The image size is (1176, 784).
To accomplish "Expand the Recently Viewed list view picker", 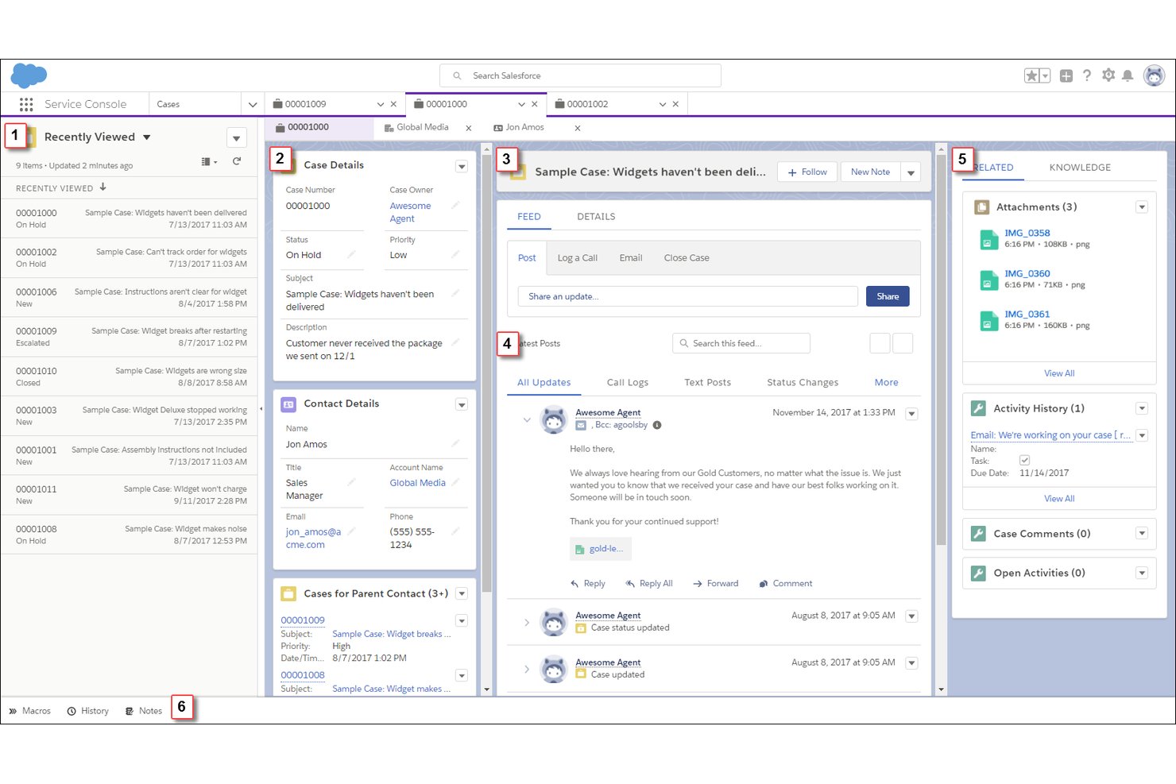I will click(146, 137).
